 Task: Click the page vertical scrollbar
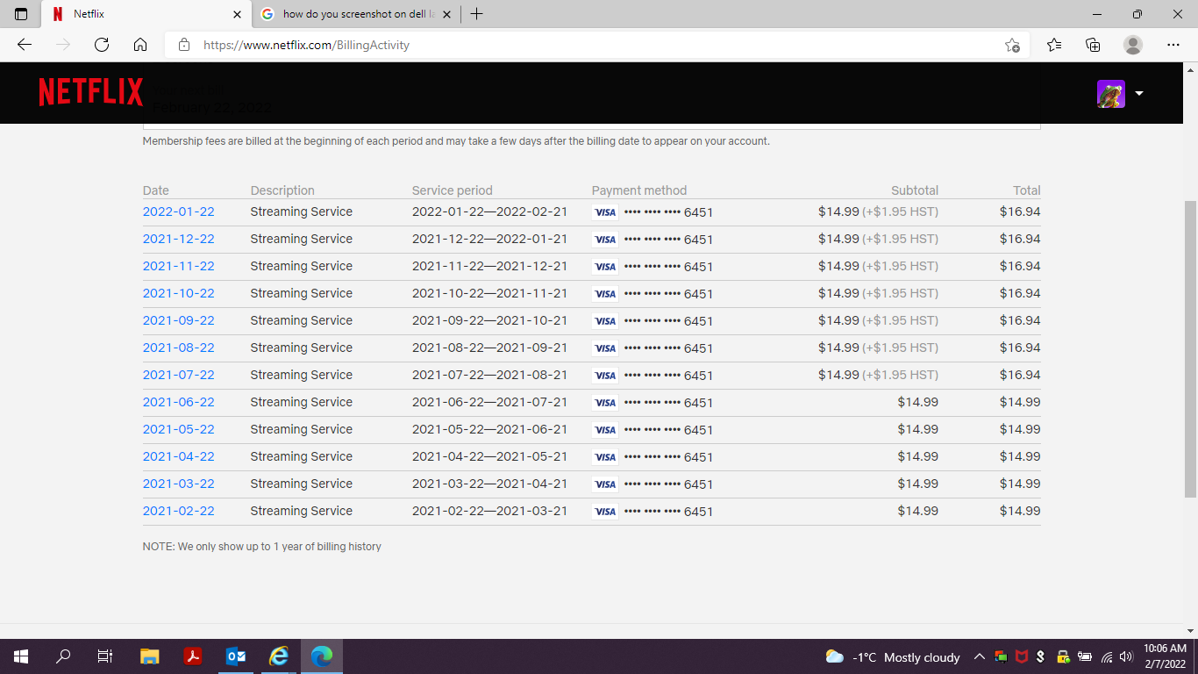[x=1190, y=351]
